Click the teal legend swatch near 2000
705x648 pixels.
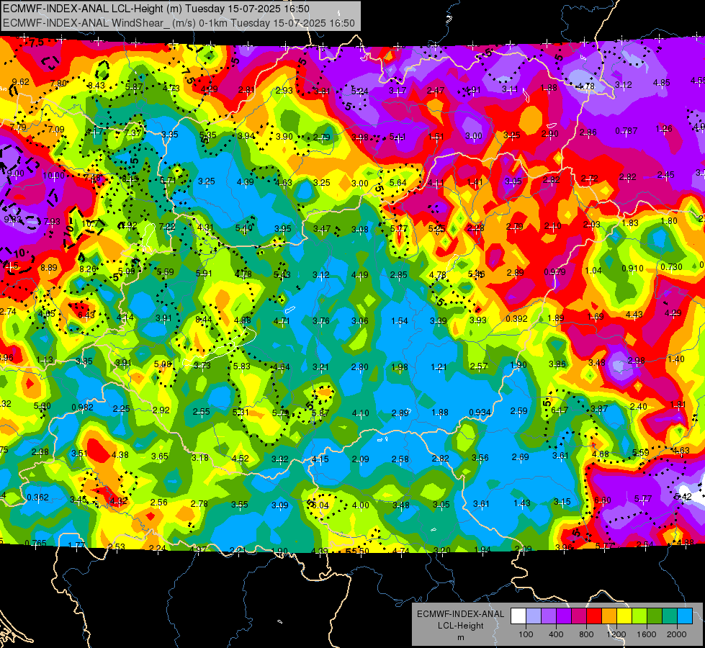click(x=670, y=616)
